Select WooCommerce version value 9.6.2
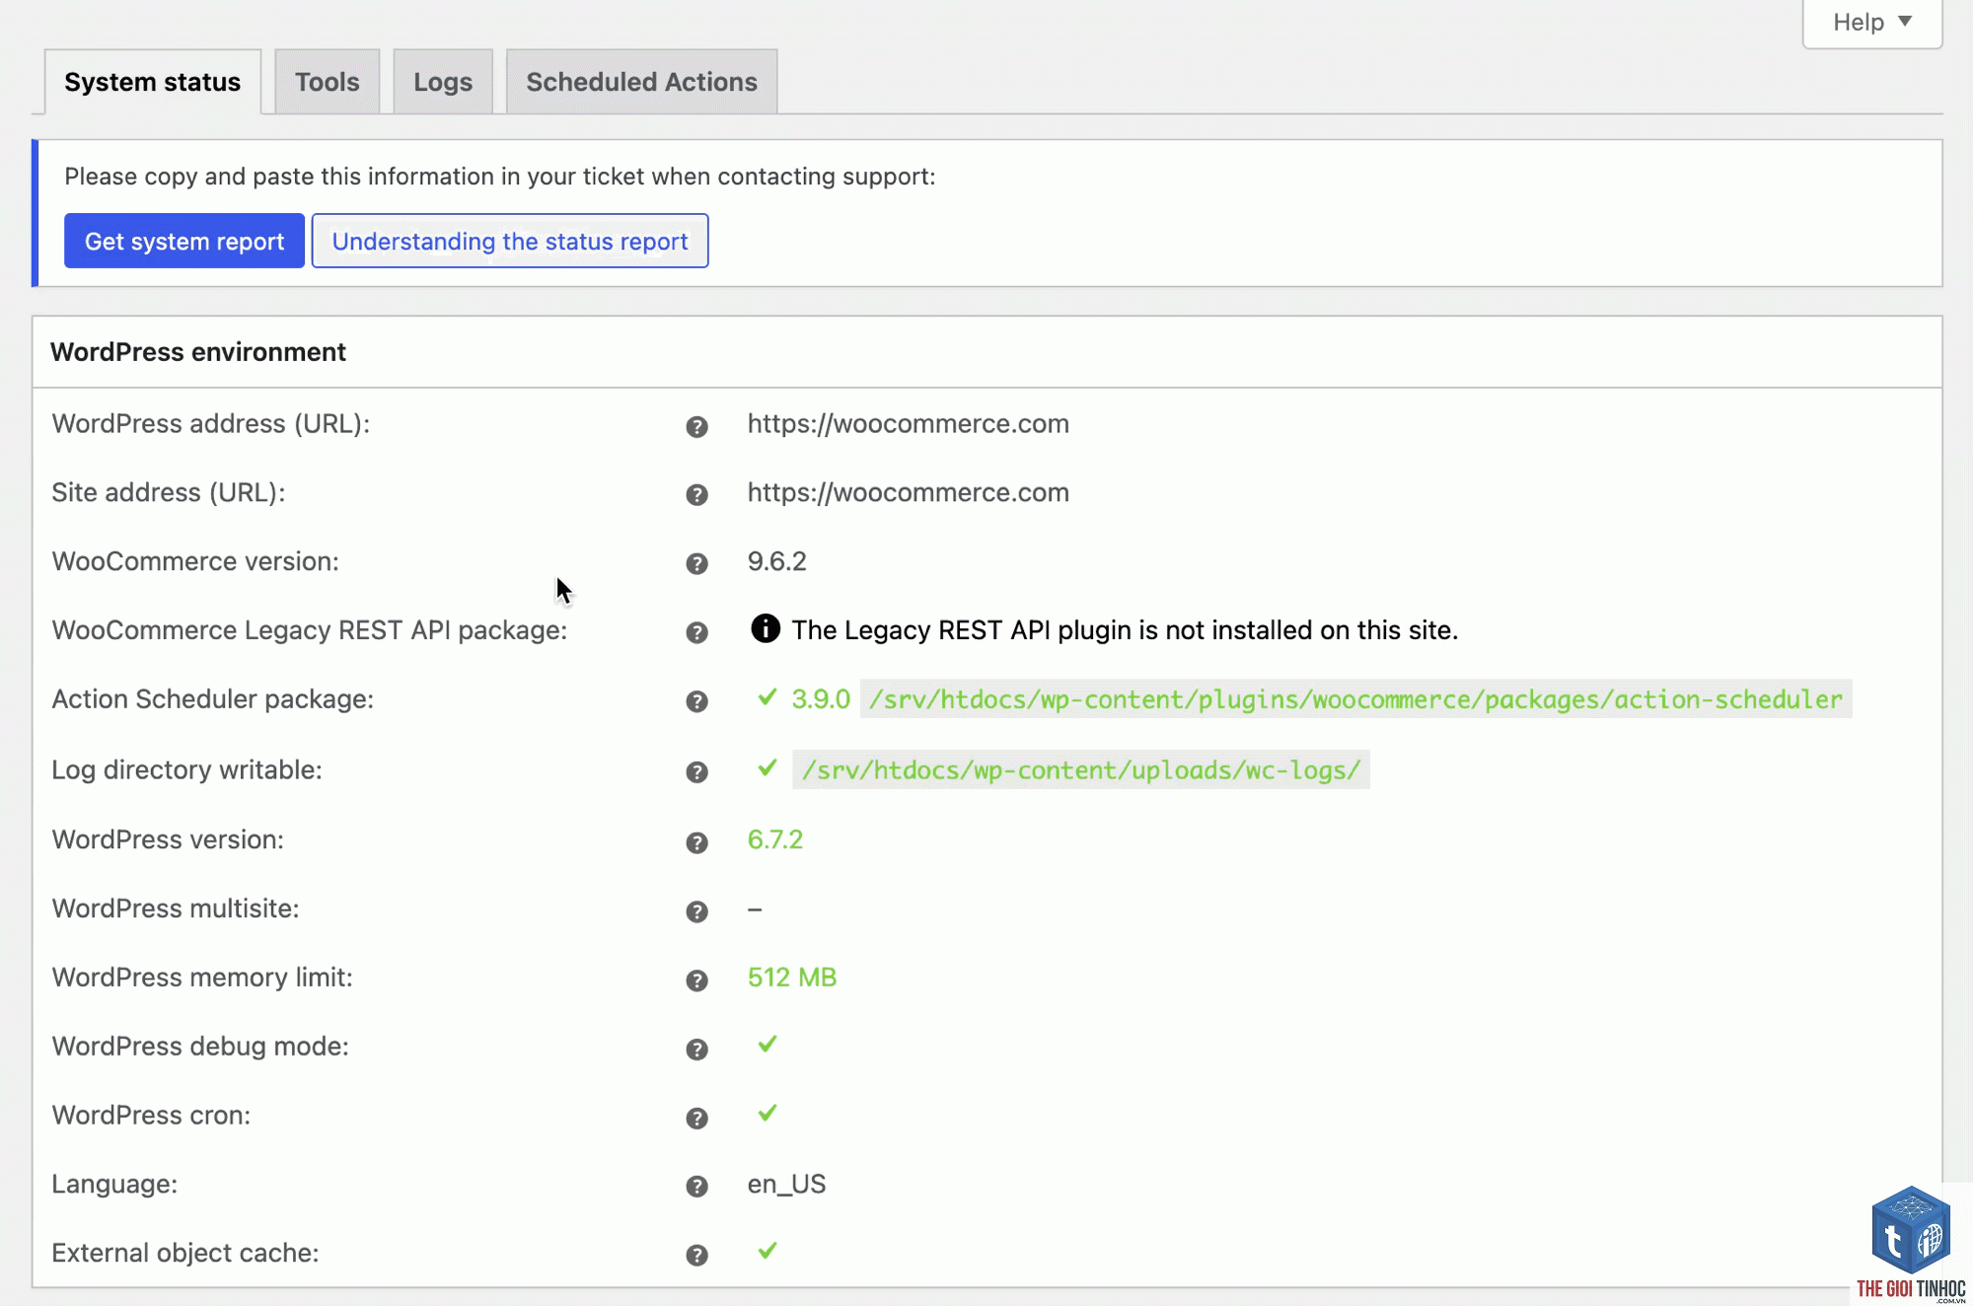Image resolution: width=1973 pixels, height=1306 pixels. (776, 561)
